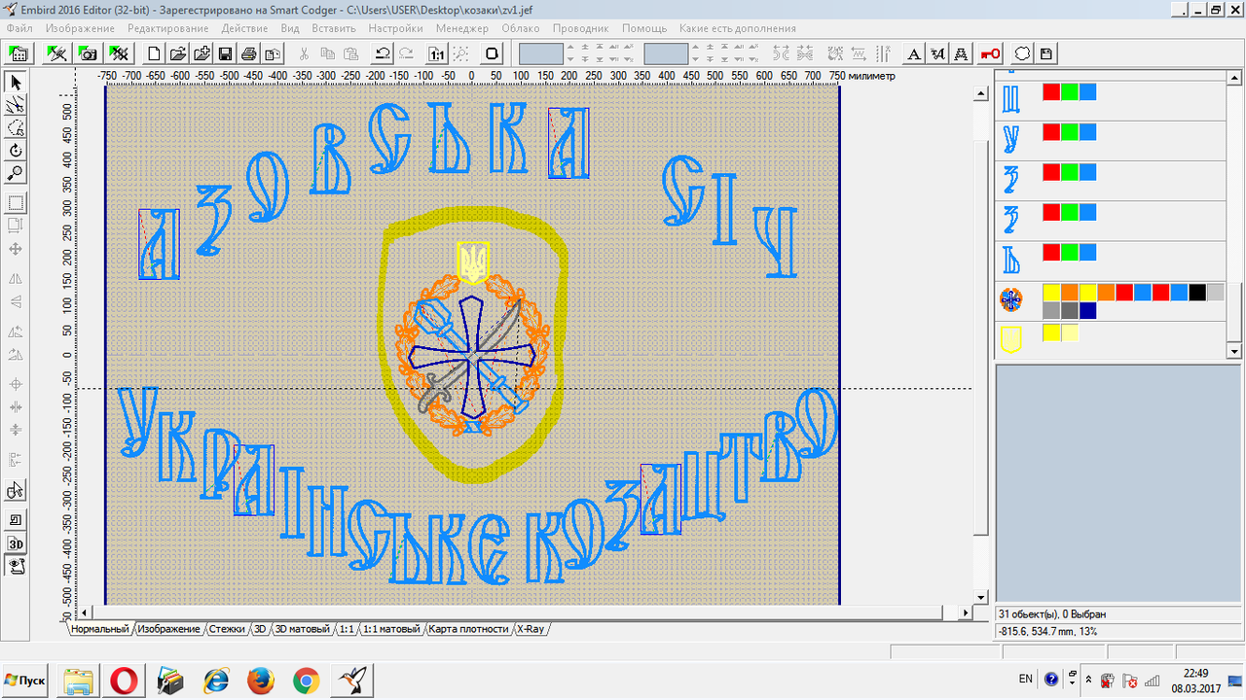This screenshot has width=1246, height=700.
Task: Select the yellow shield object in list
Action: 1011,338
